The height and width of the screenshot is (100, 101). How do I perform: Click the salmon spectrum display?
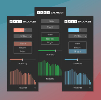(x=23, y=77)
